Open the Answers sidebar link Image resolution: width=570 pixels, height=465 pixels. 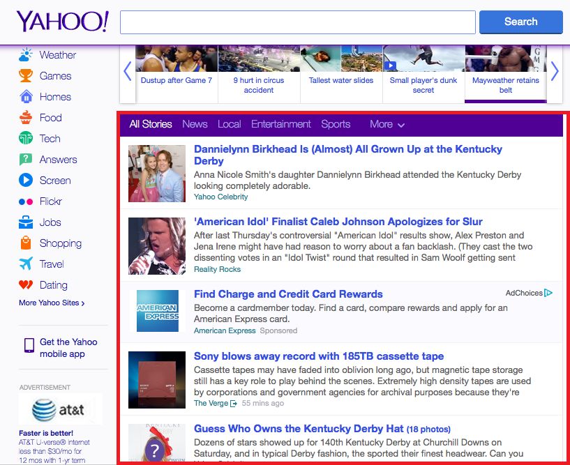point(58,160)
